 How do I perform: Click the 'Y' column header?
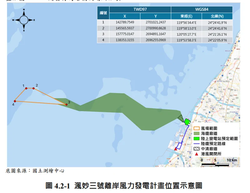click(x=155, y=16)
